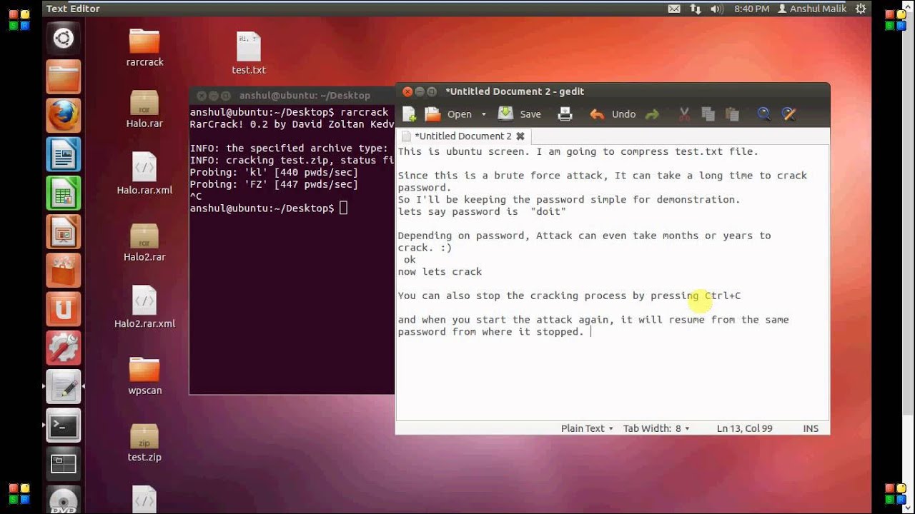Image resolution: width=915 pixels, height=514 pixels.
Task: Open Ubuntu Software Center from launcher
Action: (63, 271)
